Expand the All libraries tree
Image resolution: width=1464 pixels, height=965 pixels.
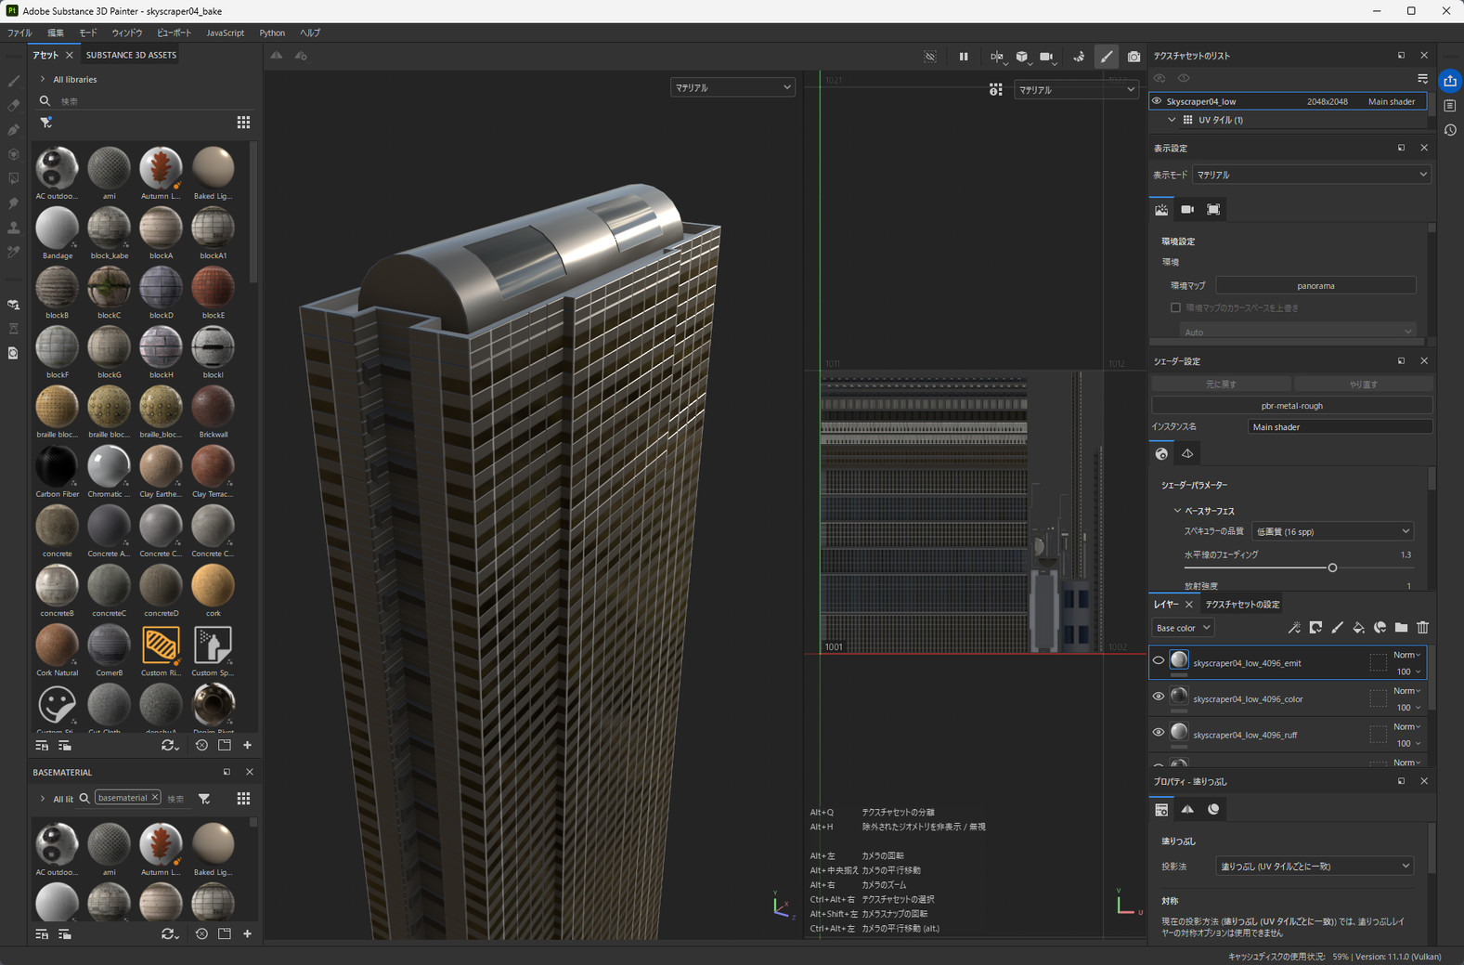(43, 80)
